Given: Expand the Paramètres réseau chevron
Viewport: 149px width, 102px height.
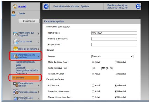Looking at the screenshot, I should (x=39, y=92).
